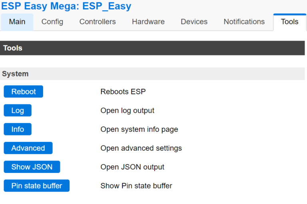Select the Hardware tab
The image size is (307, 204).
(148, 22)
